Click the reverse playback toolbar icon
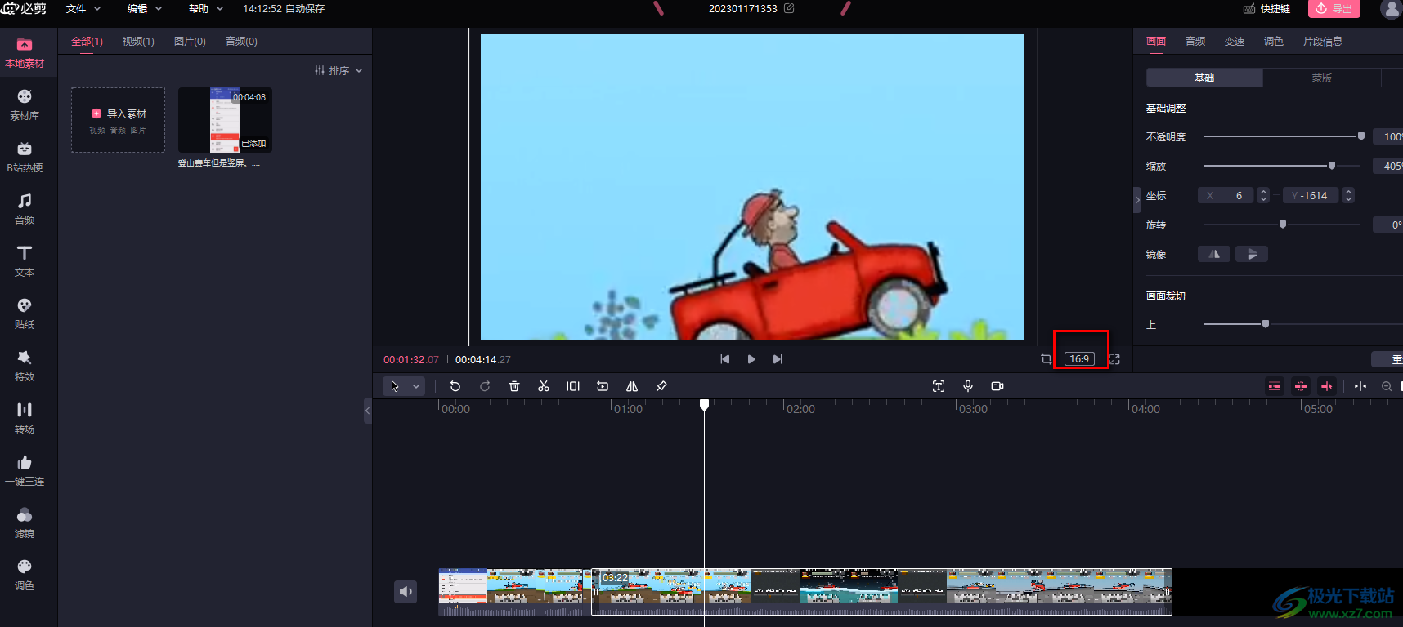 (603, 386)
